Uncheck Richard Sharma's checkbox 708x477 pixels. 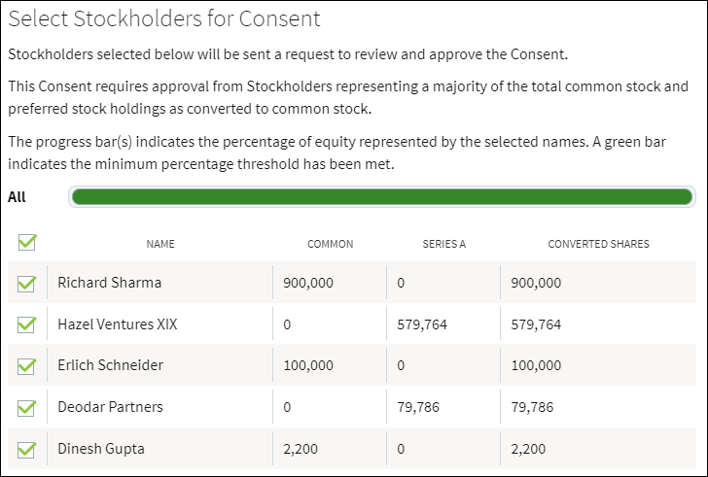(x=27, y=284)
